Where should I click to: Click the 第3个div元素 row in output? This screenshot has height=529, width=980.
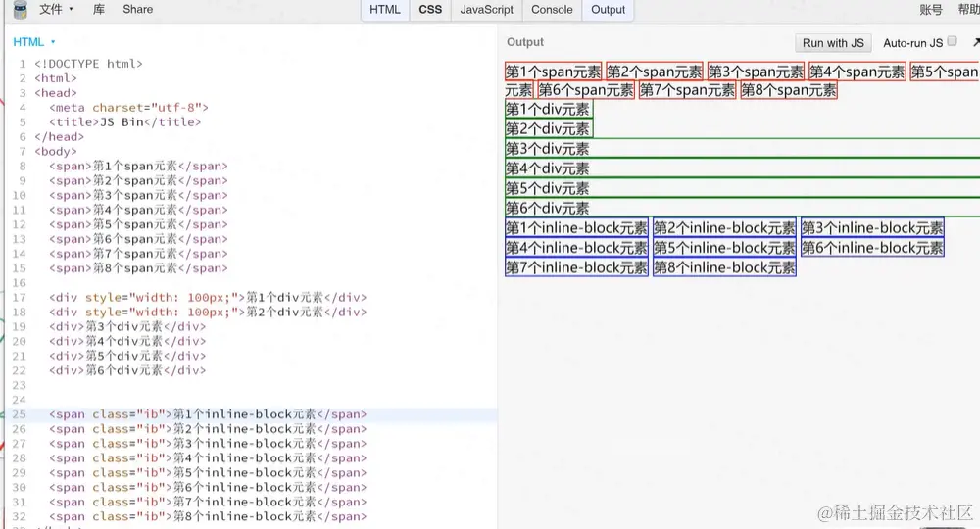click(743, 149)
